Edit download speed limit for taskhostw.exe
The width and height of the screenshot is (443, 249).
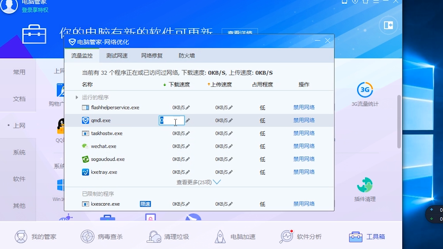(x=188, y=134)
